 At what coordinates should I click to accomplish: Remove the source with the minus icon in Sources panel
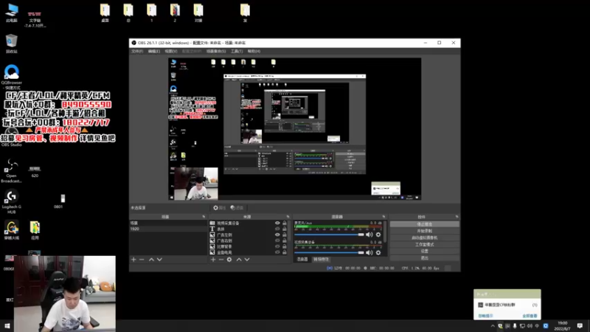[x=221, y=260]
